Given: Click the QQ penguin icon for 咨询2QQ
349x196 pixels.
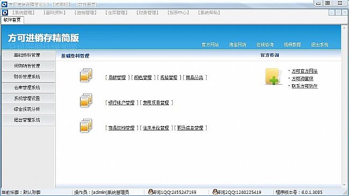Looking at the screenshot, I should tap(215, 192).
